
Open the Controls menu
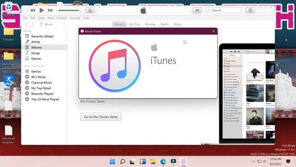62,18
